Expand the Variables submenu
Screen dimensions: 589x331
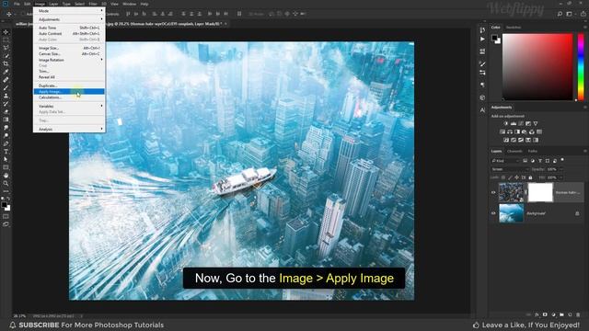point(69,107)
